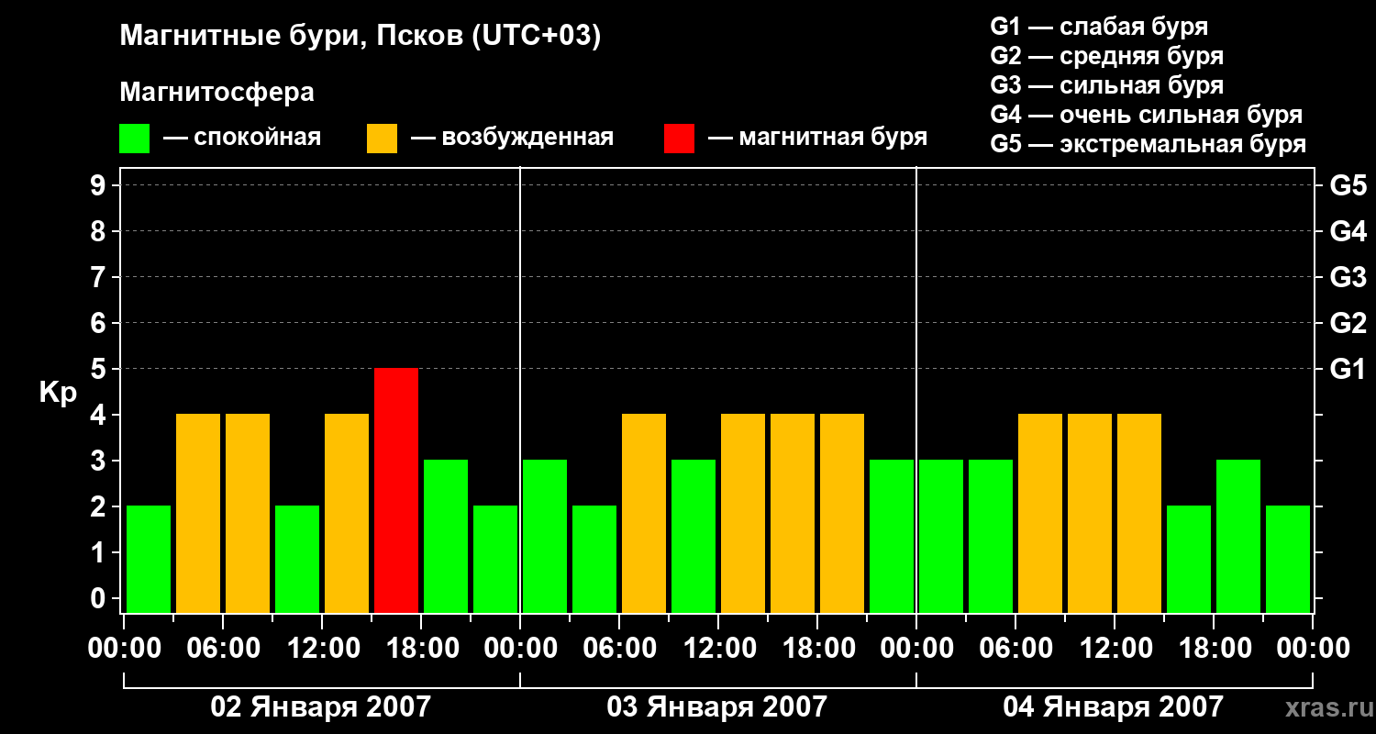
Task: Click the green 'спокойная' legend swatch
Action: 134,139
